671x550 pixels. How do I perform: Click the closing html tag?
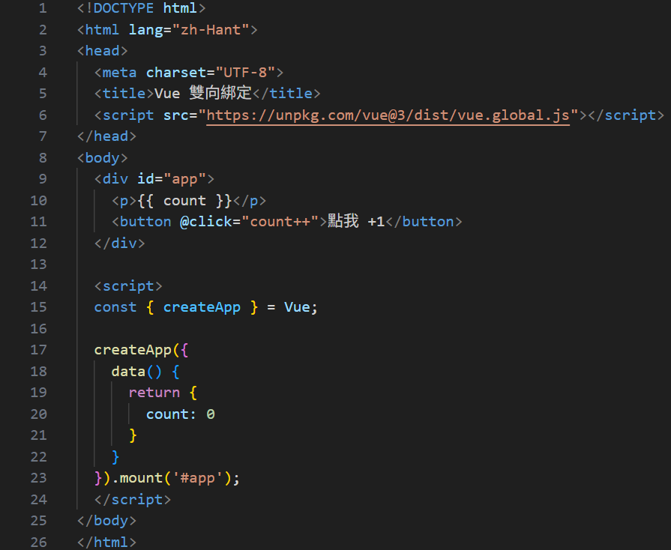coord(106,543)
